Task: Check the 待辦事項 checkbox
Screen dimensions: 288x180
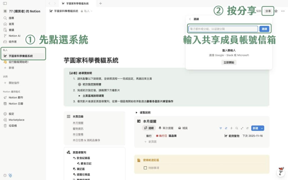Action: [x=145, y=168]
